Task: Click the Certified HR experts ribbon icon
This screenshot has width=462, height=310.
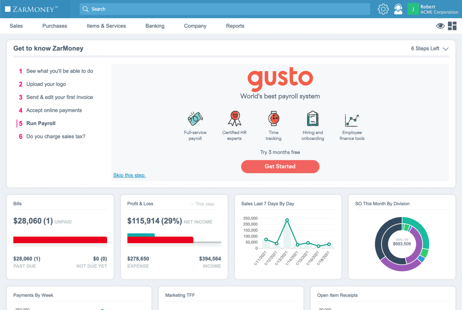Action: click(x=235, y=118)
